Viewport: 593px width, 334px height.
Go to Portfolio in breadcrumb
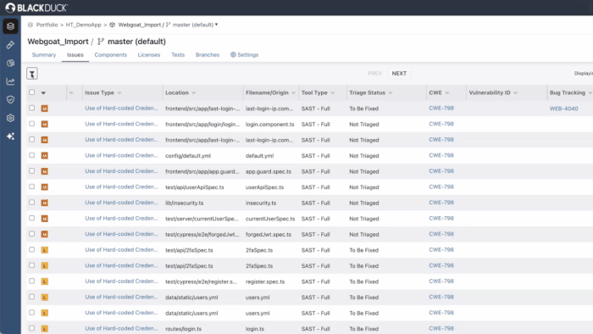[47, 25]
